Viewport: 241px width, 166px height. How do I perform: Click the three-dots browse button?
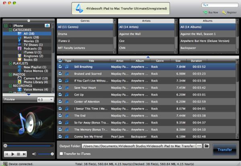199,146
